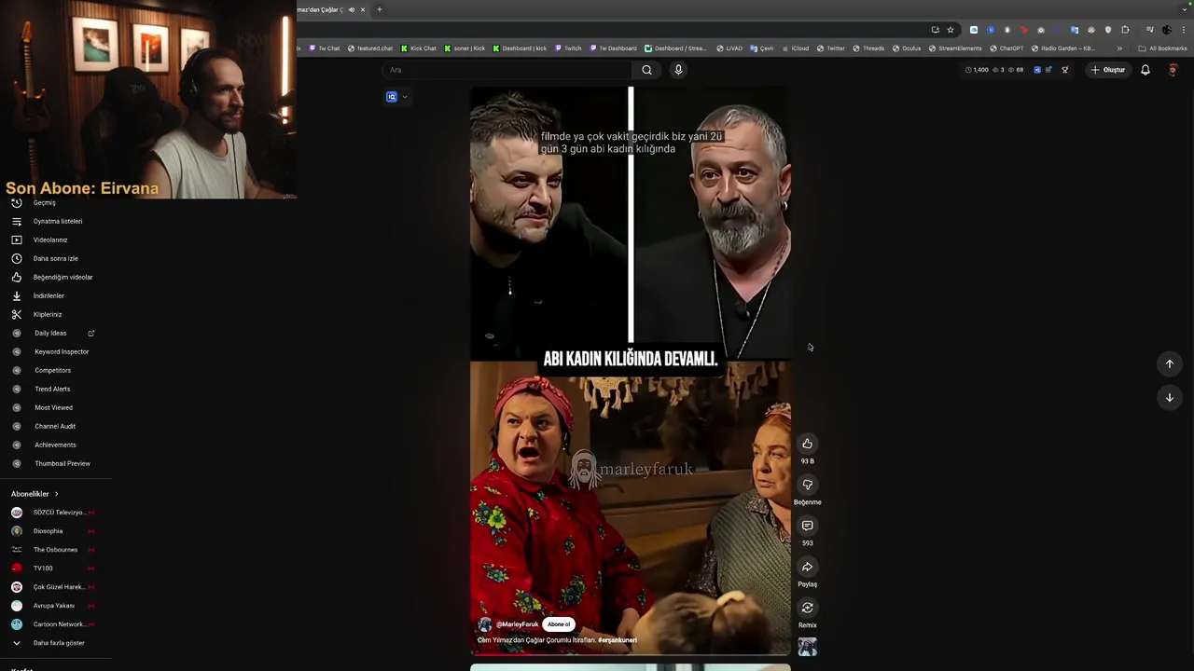Open Thumbnail Preview in sidebar
The image size is (1194, 671).
(x=62, y=463)
